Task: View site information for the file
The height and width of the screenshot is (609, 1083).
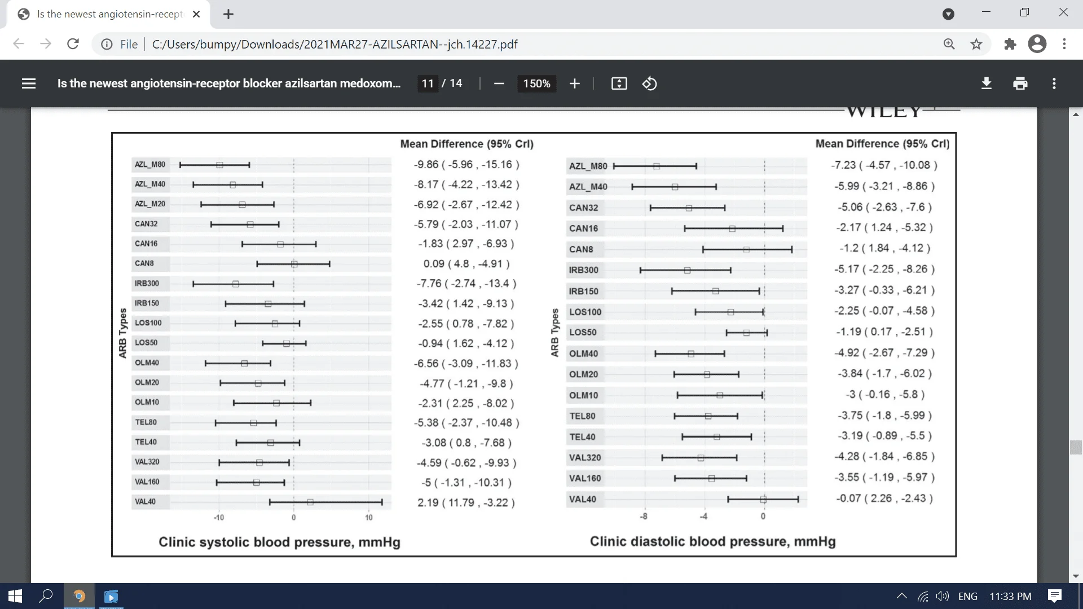Action: (x=107, y=44)
